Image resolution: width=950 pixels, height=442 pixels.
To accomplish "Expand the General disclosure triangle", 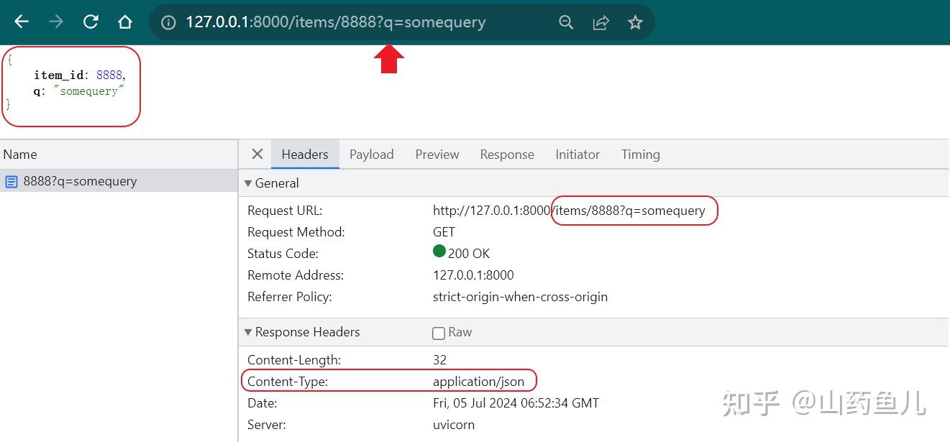I will click(x=247, y=183).
